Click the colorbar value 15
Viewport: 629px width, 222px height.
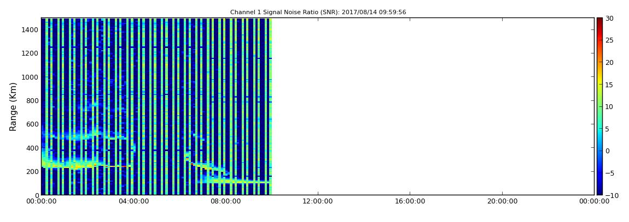pyautogui.click(x=610, y=85)
